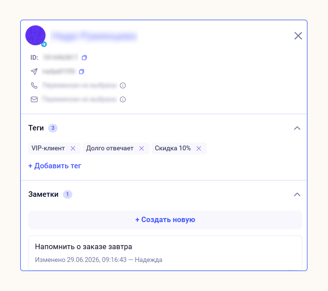328x291 pixels.
Task: Remove the VIP-клиент tag
Action: coord(73,148)
